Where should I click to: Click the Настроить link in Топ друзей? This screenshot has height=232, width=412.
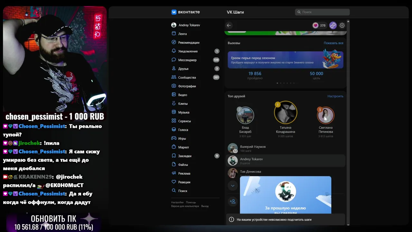coord(335,96)
